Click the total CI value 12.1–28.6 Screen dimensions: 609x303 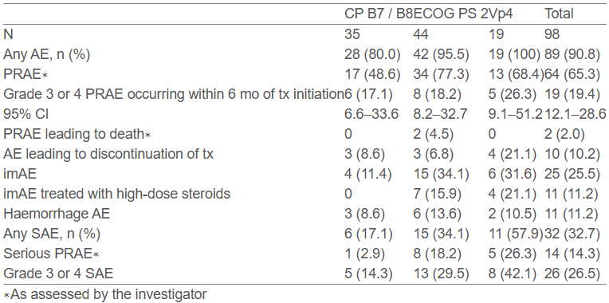(576, 114)
